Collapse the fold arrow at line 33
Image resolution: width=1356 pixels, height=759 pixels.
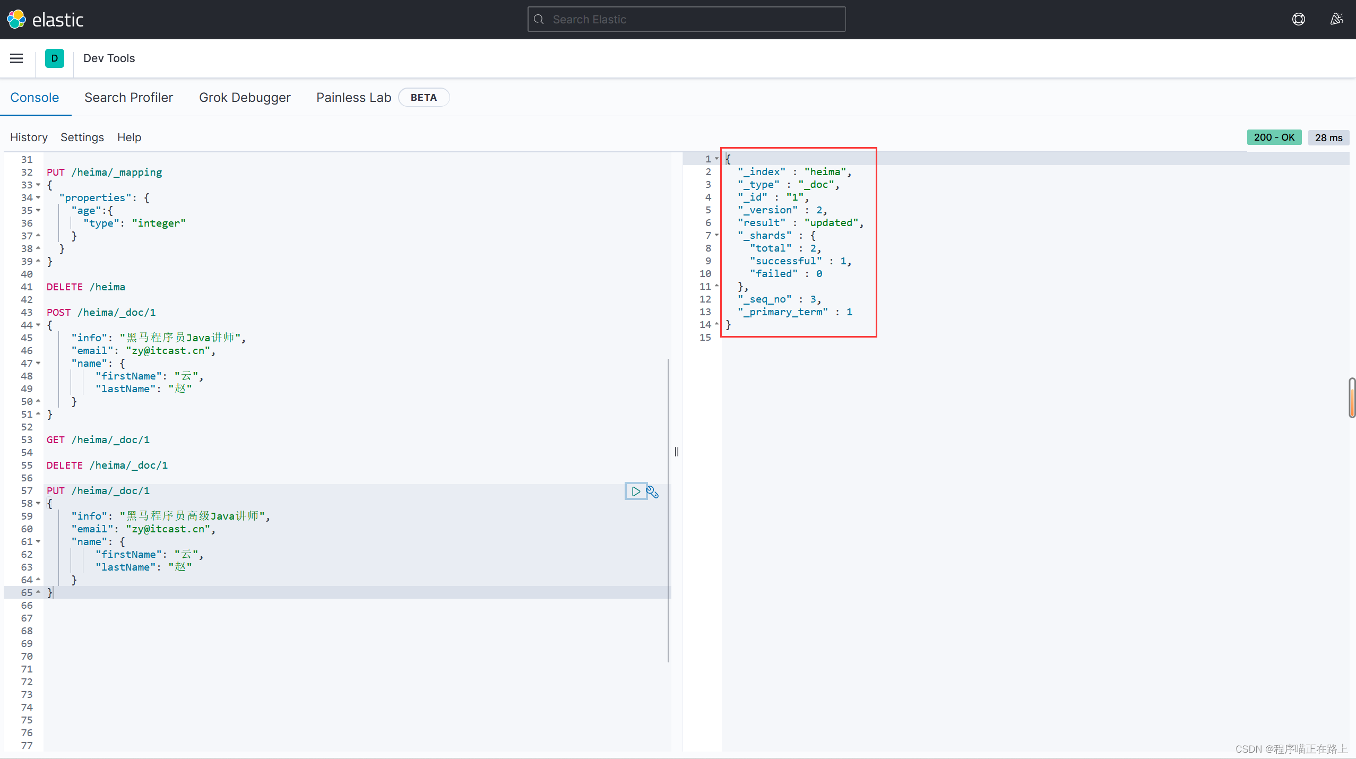(38, 185)
